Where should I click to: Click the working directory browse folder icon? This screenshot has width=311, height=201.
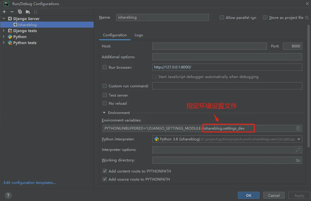[298, 160]
